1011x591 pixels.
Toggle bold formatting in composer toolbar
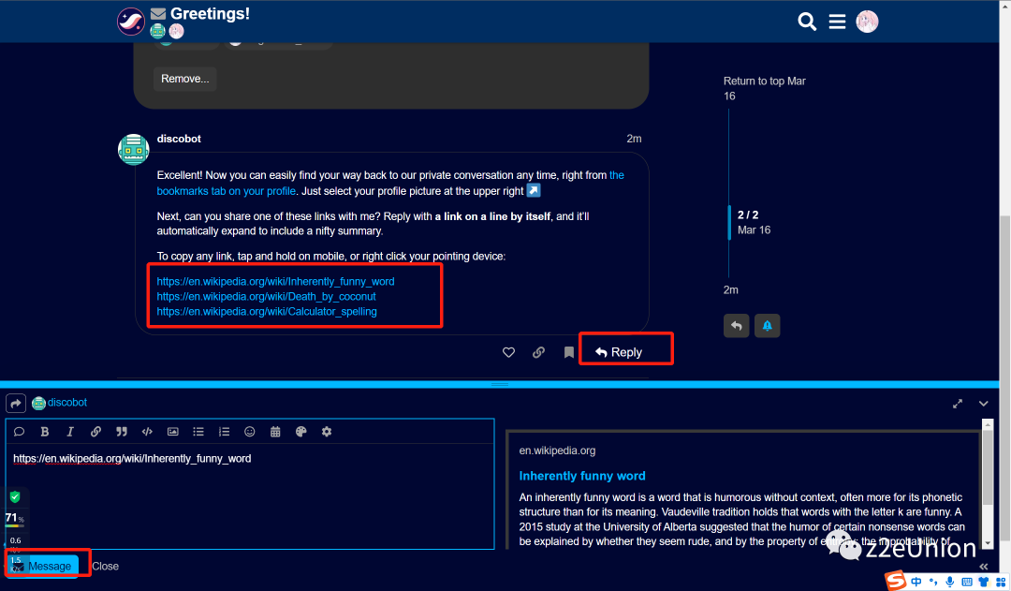tap(44, 432)
